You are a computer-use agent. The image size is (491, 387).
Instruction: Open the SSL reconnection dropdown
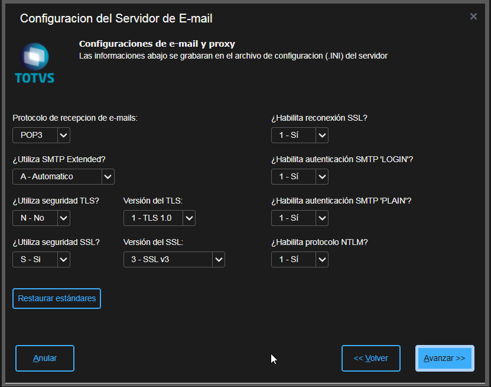(x=300, y=135)
